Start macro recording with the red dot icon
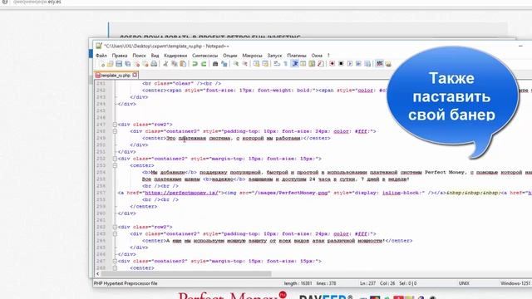Screen dimensions: 532x299 [x=332, y=64]
